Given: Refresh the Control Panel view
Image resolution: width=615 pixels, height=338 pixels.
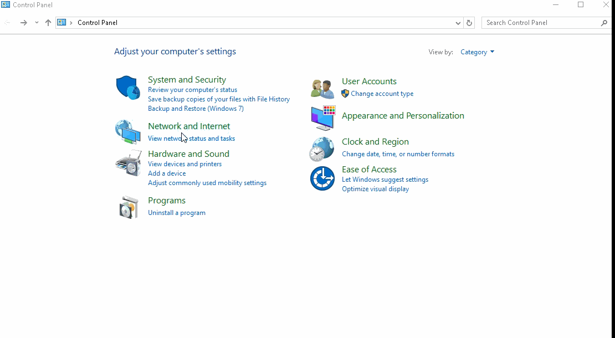Looking at the screenshot, I should click(469, 23).
